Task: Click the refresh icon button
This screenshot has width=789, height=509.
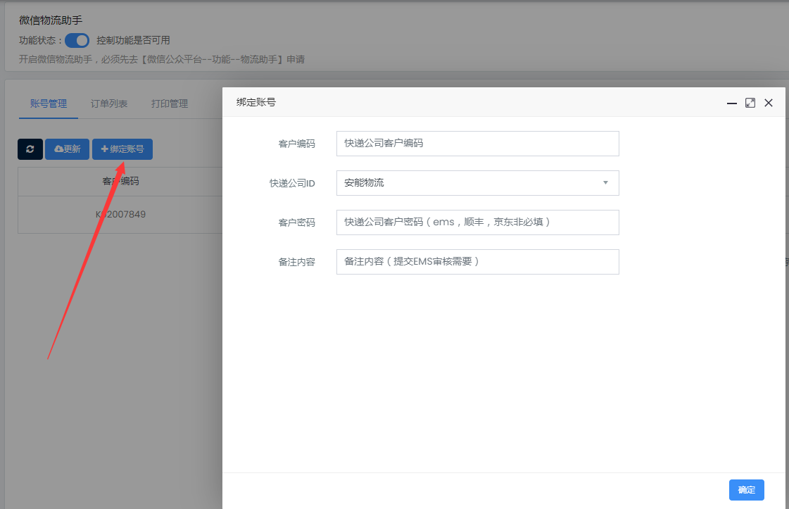Action: coord(30,149)
